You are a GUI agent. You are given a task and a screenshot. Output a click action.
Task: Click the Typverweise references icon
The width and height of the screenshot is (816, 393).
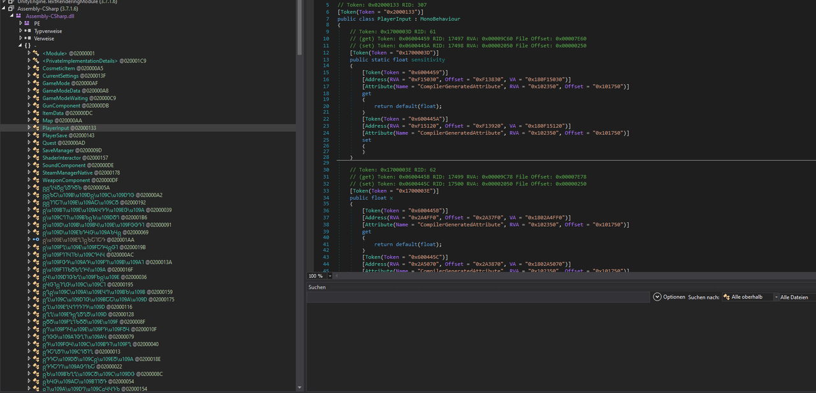[x=28, y=31]
